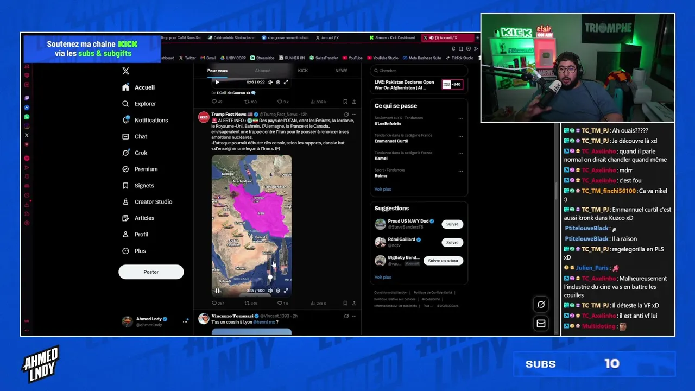Switch to the Abonné tab
695x391 pixels.
[263, 71]
